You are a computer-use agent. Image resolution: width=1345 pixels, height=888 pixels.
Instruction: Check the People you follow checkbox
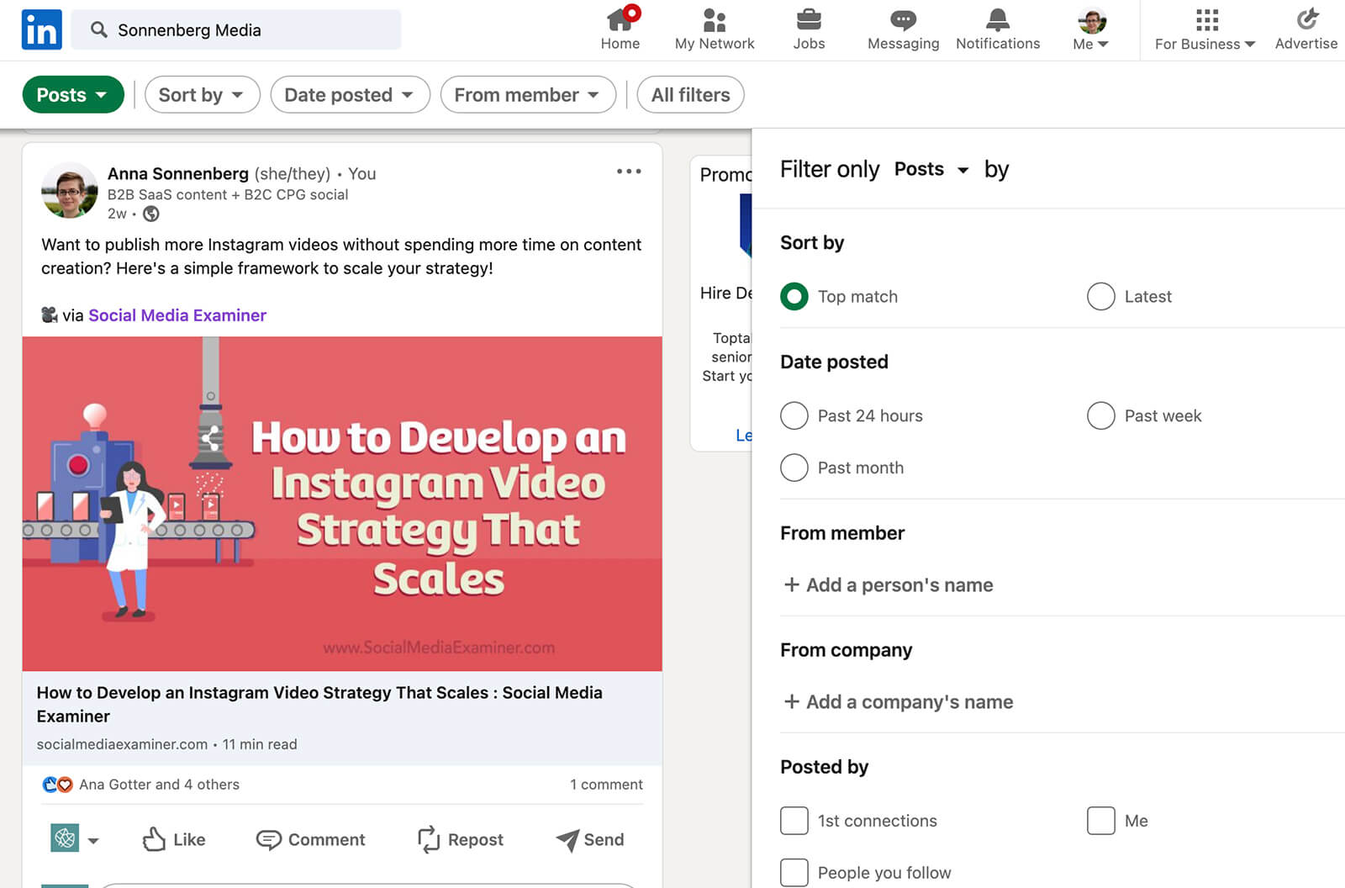pos(794,873)
